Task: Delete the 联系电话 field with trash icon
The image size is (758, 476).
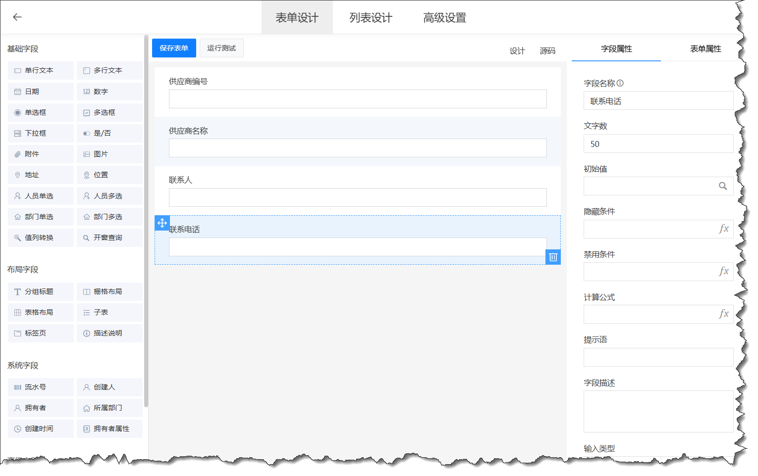Action: coord(553,257)
